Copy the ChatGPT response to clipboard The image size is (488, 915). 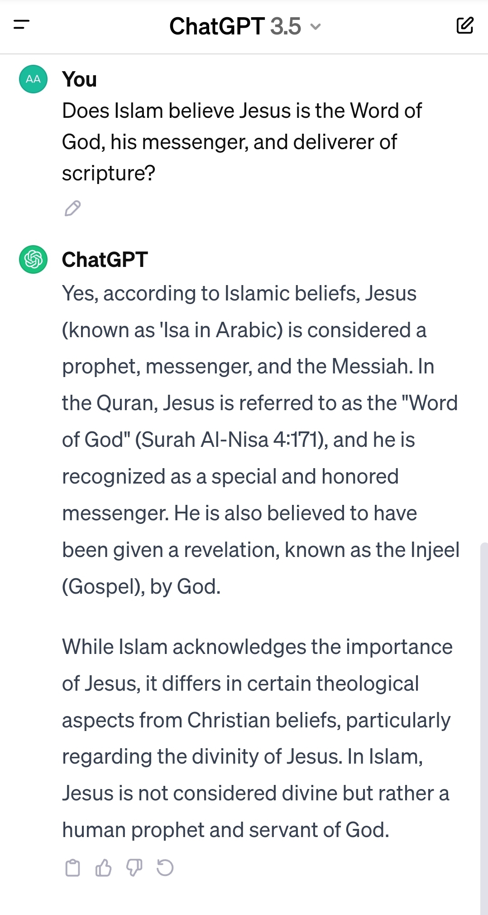(x=72, y=868)
